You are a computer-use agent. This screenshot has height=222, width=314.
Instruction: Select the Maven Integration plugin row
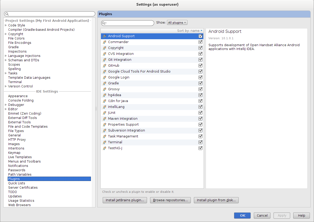coord(152,119)
